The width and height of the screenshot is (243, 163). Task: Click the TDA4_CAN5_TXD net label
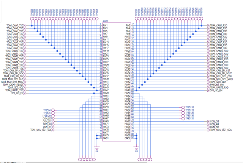(x=15, y=37)
